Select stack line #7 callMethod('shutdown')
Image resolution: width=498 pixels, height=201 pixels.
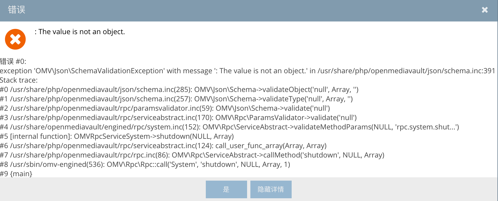tap(192, 155)
